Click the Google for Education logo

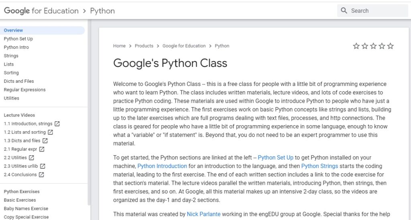click(41, 11)
